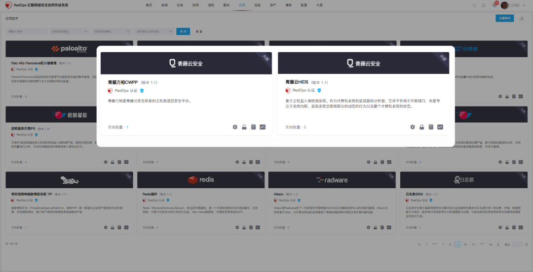Toggle the lock on 青藤云HIDS card
Image resolution: width=533 pixels, height=272 pixels.
click(x=421, y=127)
